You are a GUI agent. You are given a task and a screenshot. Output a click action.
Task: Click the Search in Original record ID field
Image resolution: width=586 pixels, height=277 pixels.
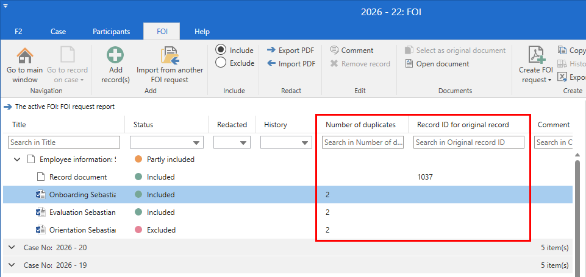[x=469, y=142]
